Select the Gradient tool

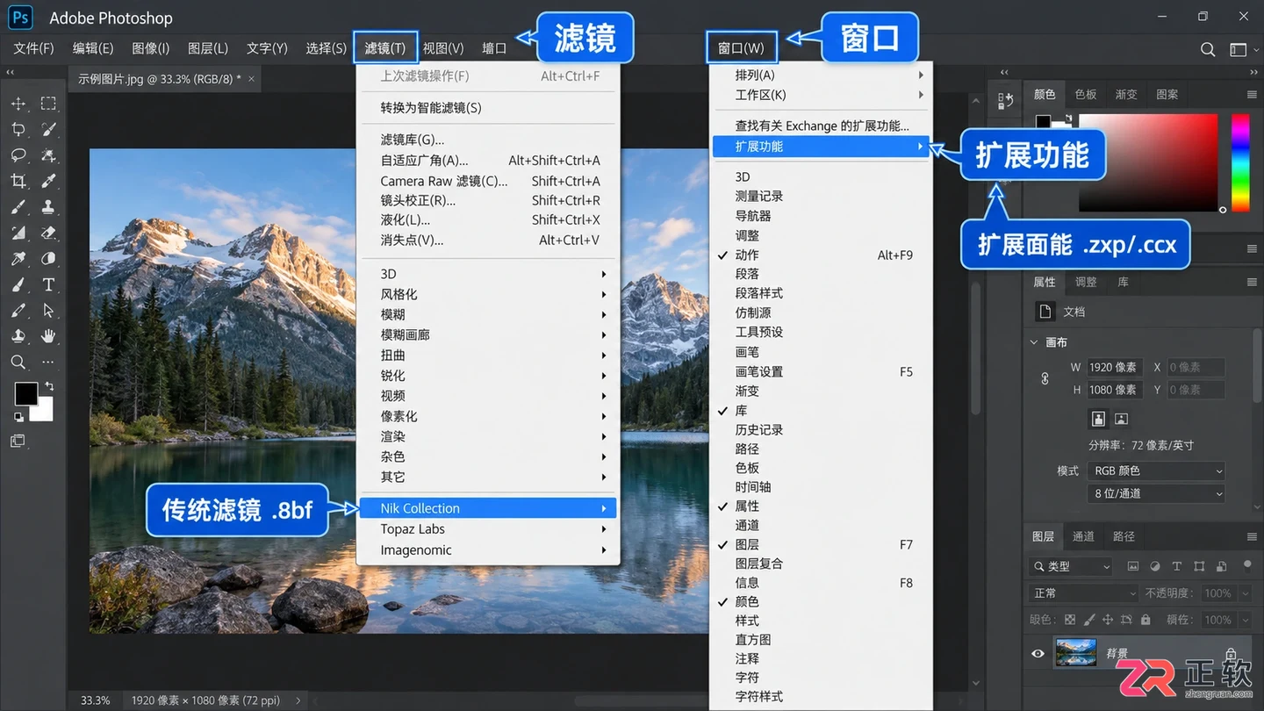18,233
